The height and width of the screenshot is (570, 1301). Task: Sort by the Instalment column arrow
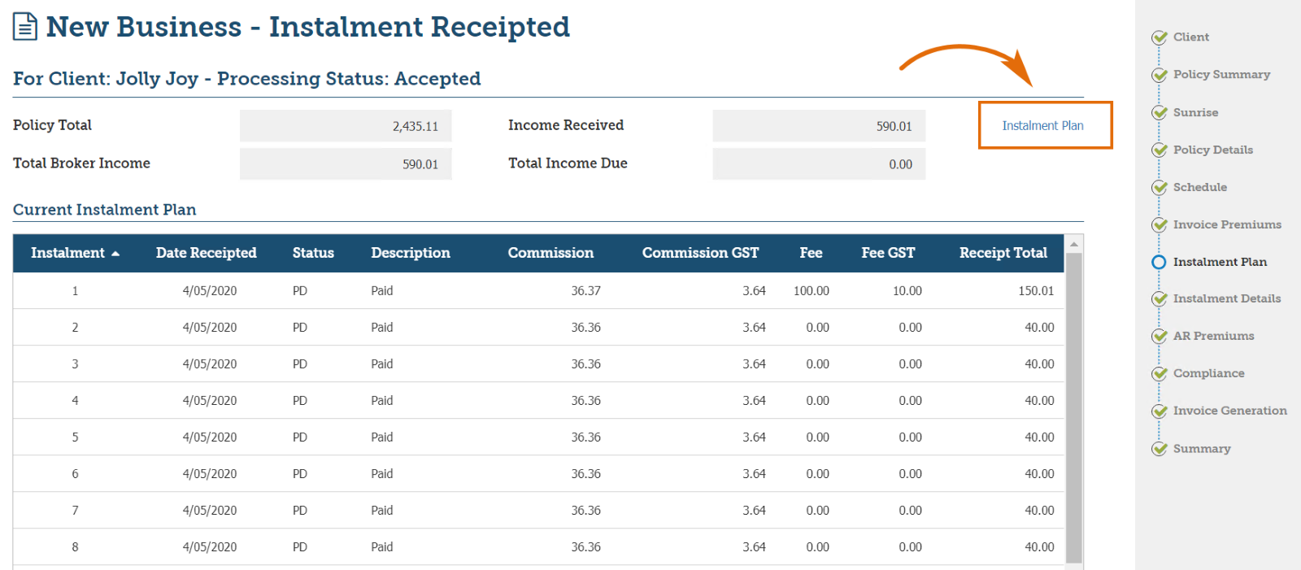coord(115,254)
